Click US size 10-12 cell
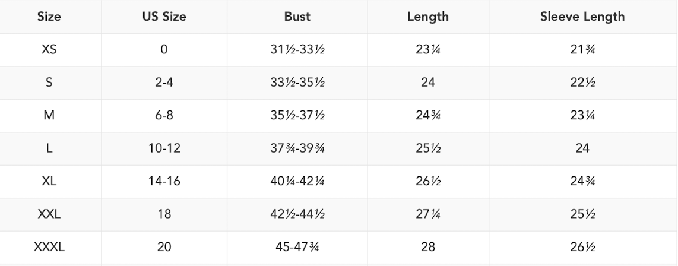Screen dimensions: 678x266 (164, 149)
